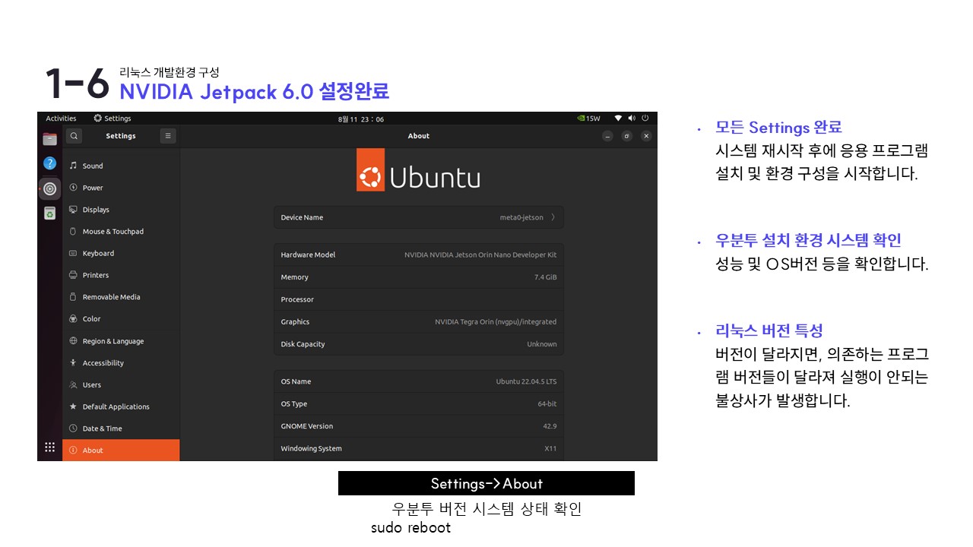Open the power icon system menu
This screenshot has height=547, width=973.
645,119
